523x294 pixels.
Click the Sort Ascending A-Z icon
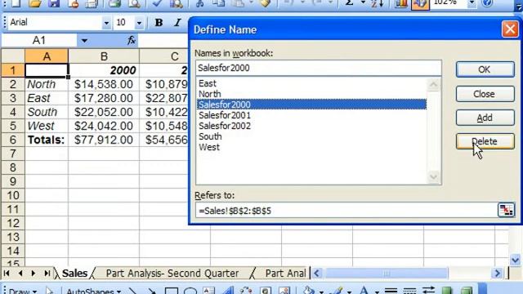tap(378, 3)
